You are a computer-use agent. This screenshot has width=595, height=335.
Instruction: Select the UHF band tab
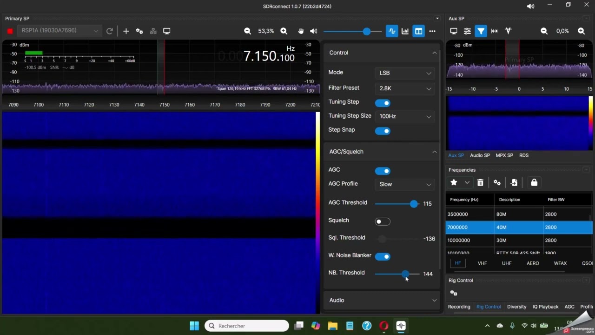point(507,263)
